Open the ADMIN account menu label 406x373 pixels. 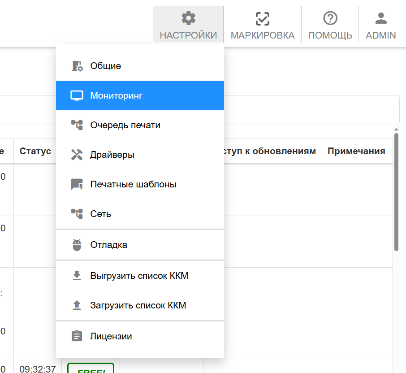[x=381, y=35]
